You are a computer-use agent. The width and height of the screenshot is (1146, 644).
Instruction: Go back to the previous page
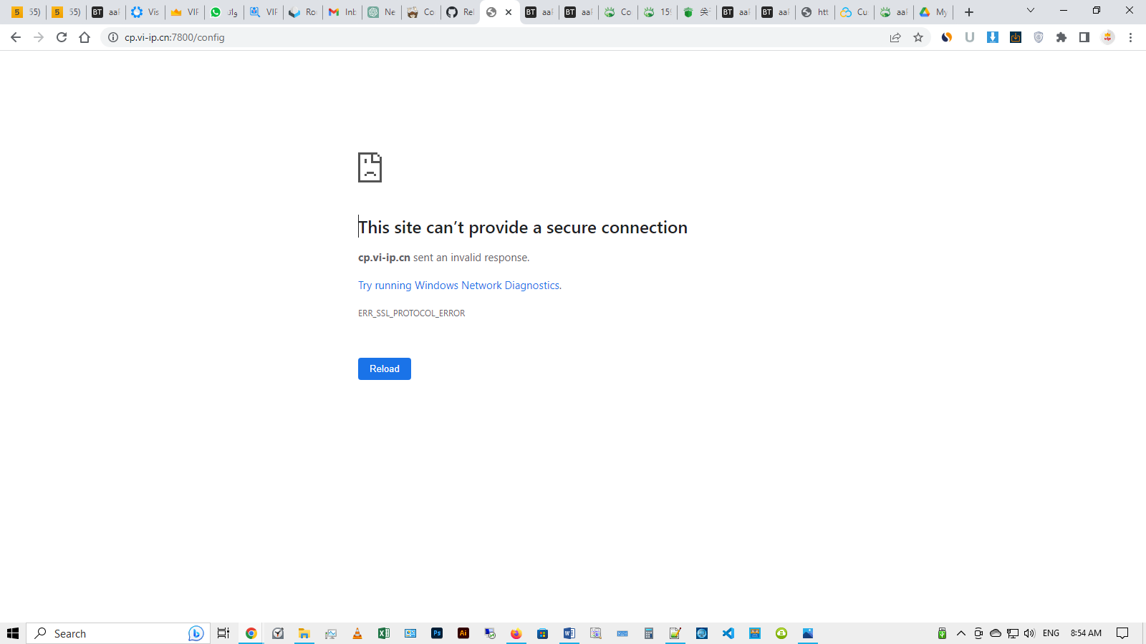(x=16, y=37)
